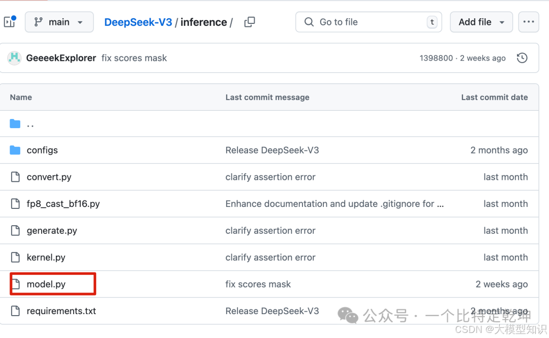The image size is (549, 338).
Task: Click the git branch icon on main button
Action: (x=38, y=22)
